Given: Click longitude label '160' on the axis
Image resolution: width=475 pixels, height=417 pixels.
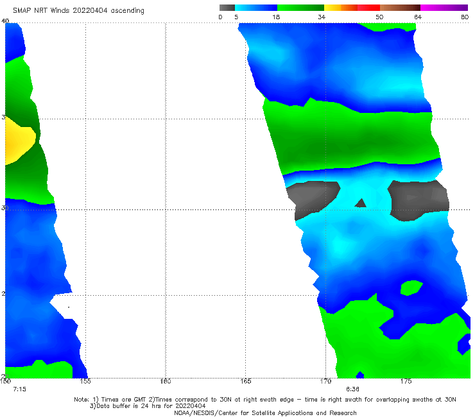Looking at the screenshot, I should [x=166, y=381].
